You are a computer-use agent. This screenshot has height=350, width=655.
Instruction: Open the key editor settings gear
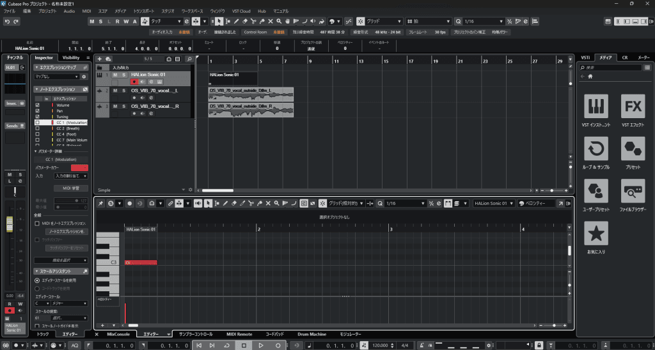pyautogui.click(x=568, y=204)
